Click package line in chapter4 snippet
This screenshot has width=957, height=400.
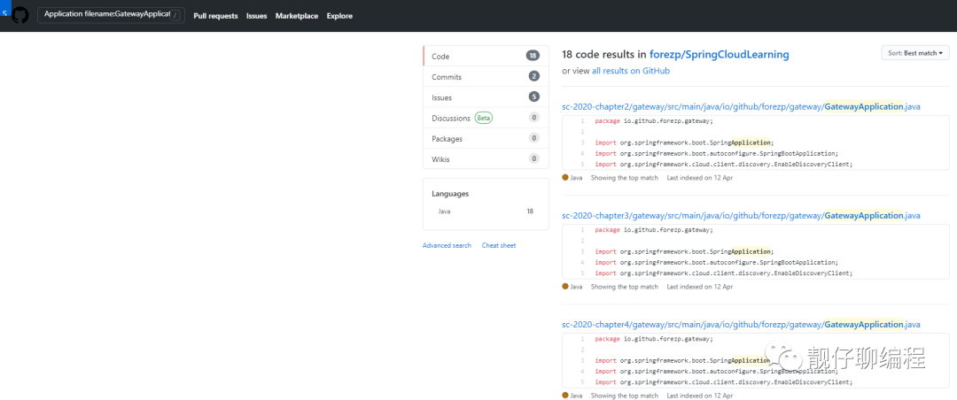click(x=654, y=339)
